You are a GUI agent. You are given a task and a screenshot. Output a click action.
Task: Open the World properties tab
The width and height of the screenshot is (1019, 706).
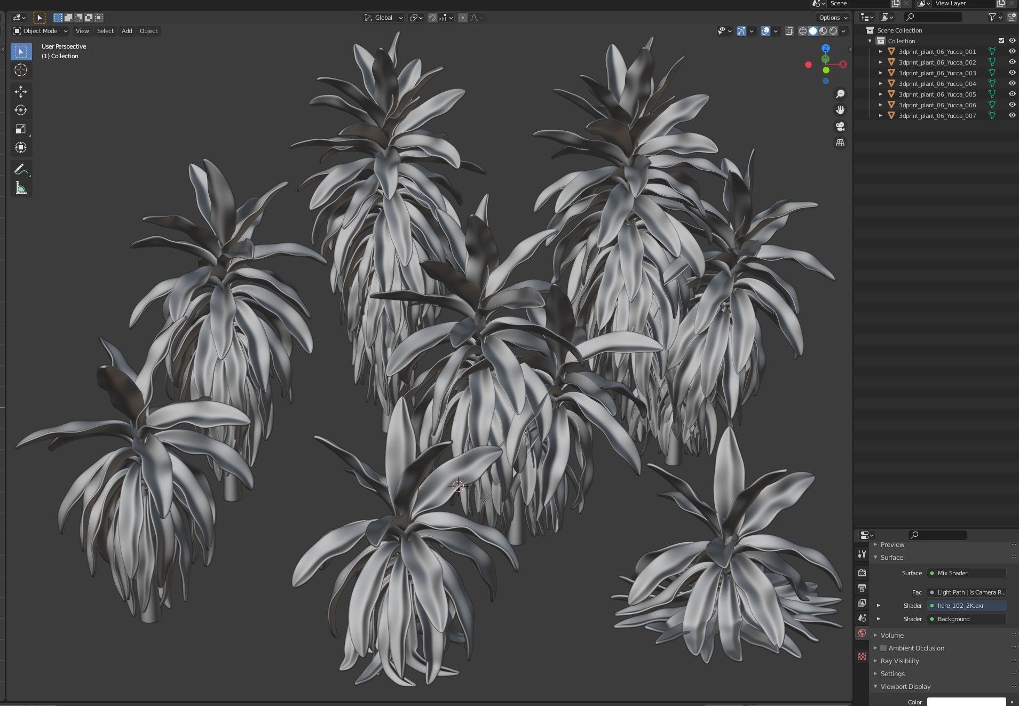[x=862, y=633]
